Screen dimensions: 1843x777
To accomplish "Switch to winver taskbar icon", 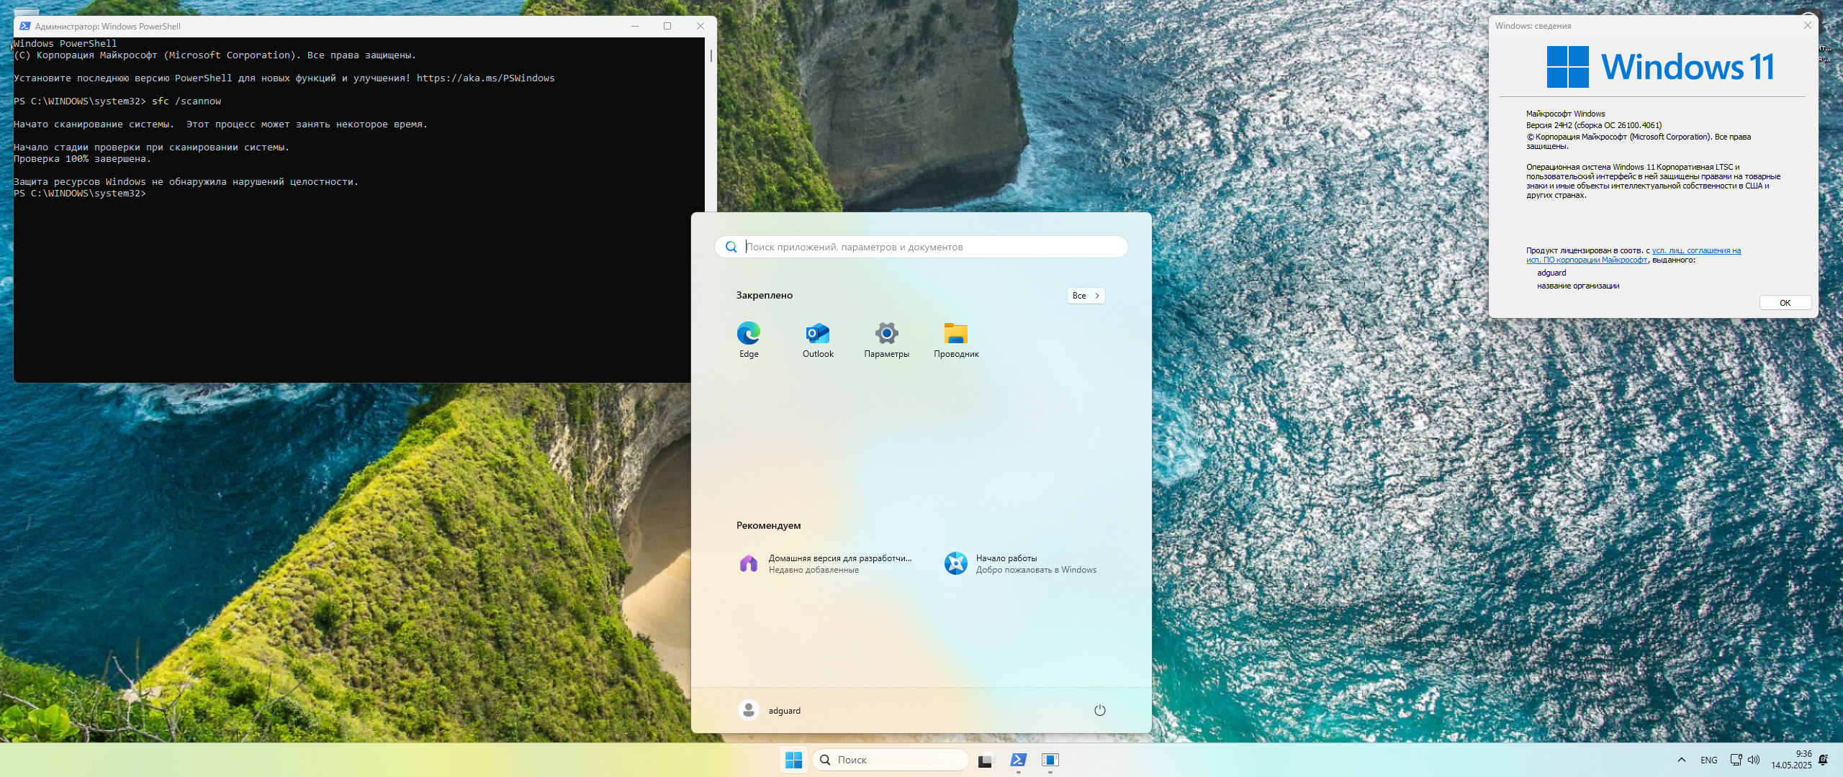I will tap(1050, 760).
